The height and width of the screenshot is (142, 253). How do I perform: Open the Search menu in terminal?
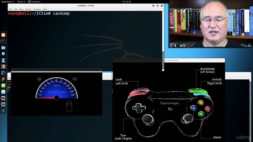coord(28,9)
